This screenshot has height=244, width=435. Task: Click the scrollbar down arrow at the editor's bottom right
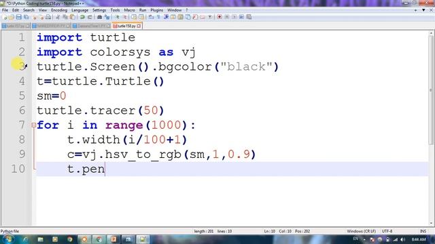(x=431, y=224)
